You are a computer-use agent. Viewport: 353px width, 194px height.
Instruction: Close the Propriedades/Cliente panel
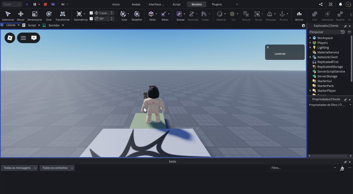[x=349, y=99]
